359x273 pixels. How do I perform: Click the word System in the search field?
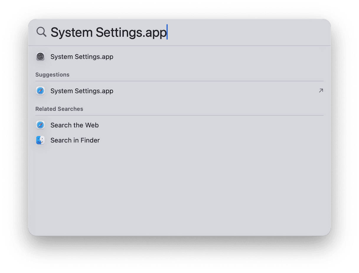71,32
